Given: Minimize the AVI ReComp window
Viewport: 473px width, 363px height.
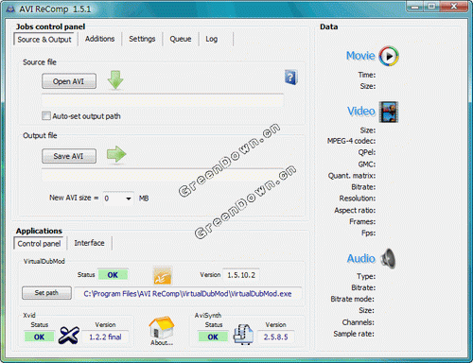Looking at the screenshot, I should 415,7.
